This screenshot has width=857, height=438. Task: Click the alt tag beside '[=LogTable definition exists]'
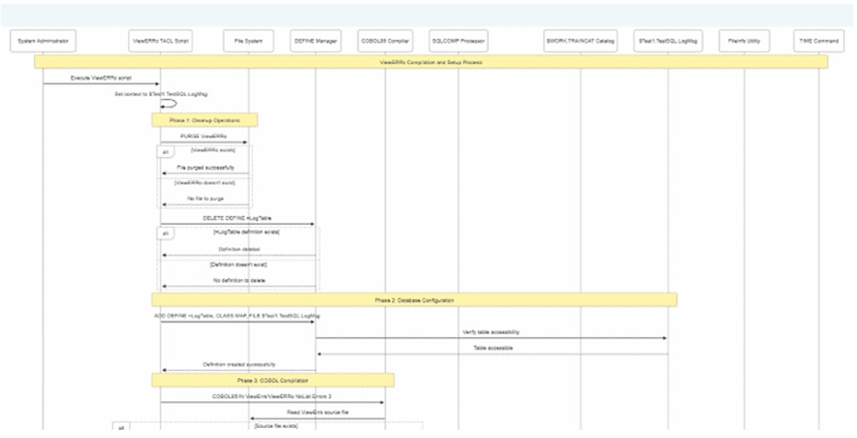(166, 234)
